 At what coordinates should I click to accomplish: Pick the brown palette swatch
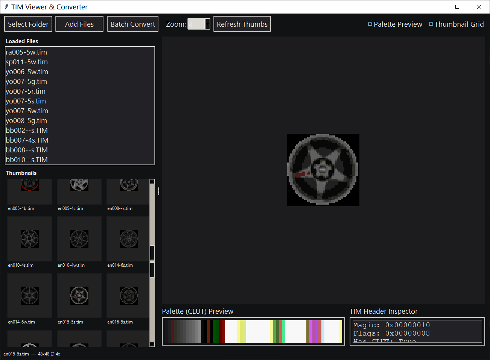click(208, 331)
